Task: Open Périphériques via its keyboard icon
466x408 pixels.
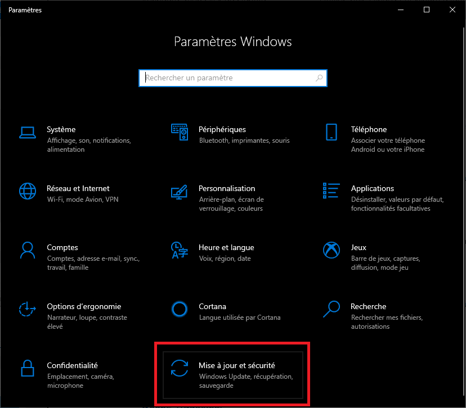Action: [179, 133]
